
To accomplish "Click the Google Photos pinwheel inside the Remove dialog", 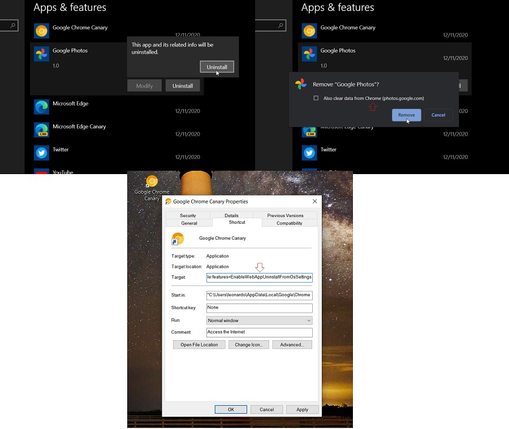I will pos(301,84).
